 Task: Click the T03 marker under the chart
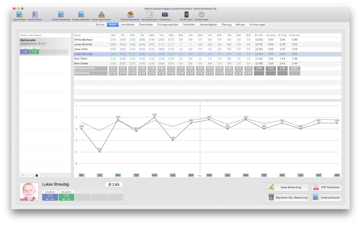click(x=173, y=175)
